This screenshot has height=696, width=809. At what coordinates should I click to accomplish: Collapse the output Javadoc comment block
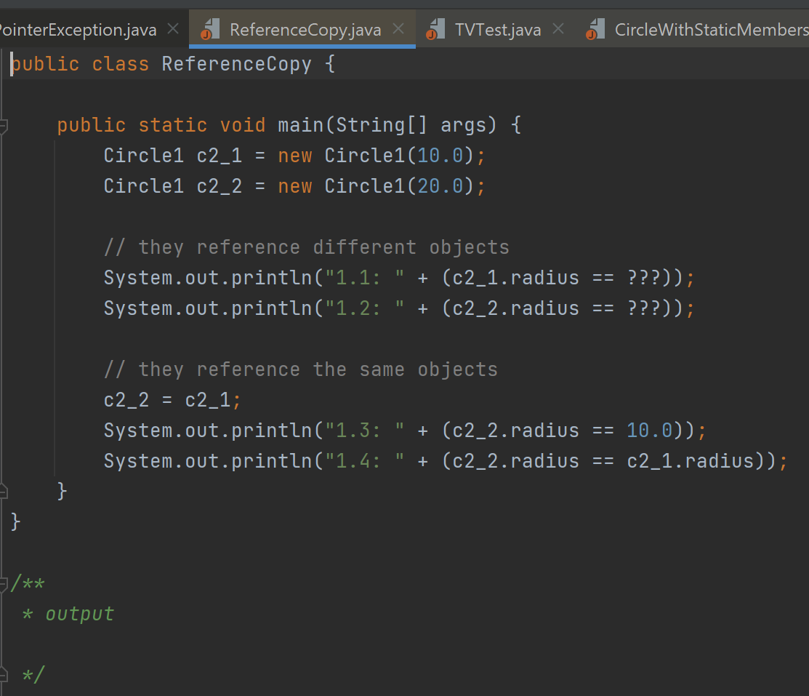[3, 583]
